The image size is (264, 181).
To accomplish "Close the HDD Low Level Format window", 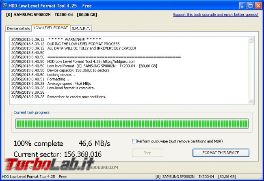I will coord(258,6).
